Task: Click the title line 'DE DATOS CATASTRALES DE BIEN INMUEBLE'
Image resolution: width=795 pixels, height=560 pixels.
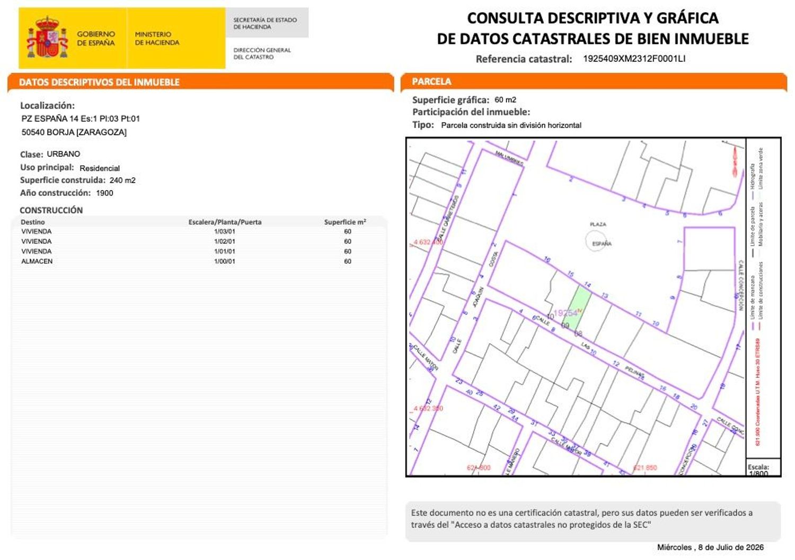Action: [x=593, y=39]
